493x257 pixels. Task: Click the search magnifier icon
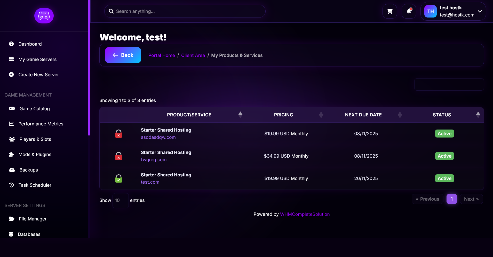111,11
